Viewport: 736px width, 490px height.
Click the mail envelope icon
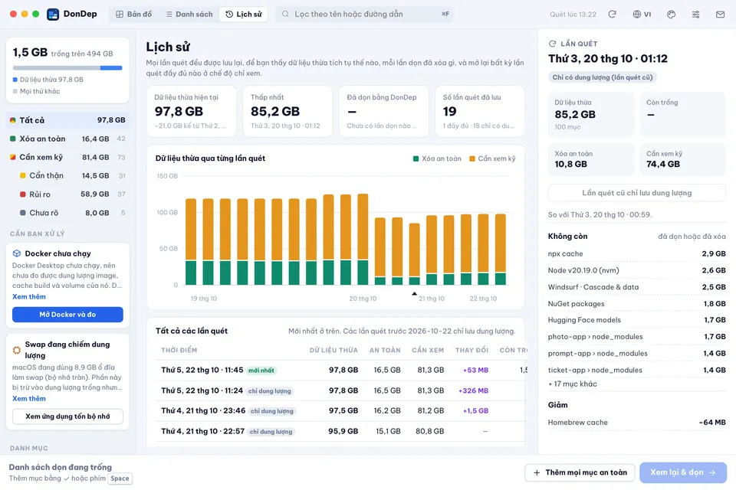720,14
